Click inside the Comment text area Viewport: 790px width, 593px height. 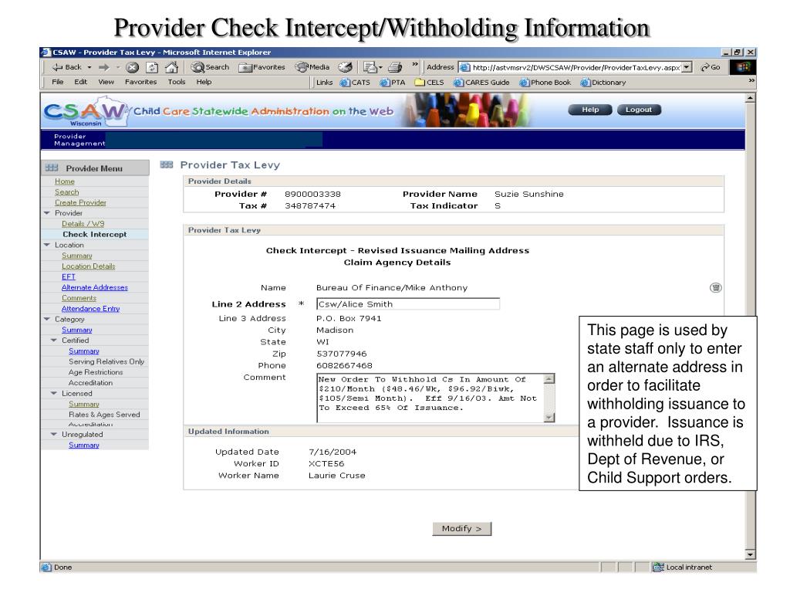pyautogui.click(x=430, y=398)
